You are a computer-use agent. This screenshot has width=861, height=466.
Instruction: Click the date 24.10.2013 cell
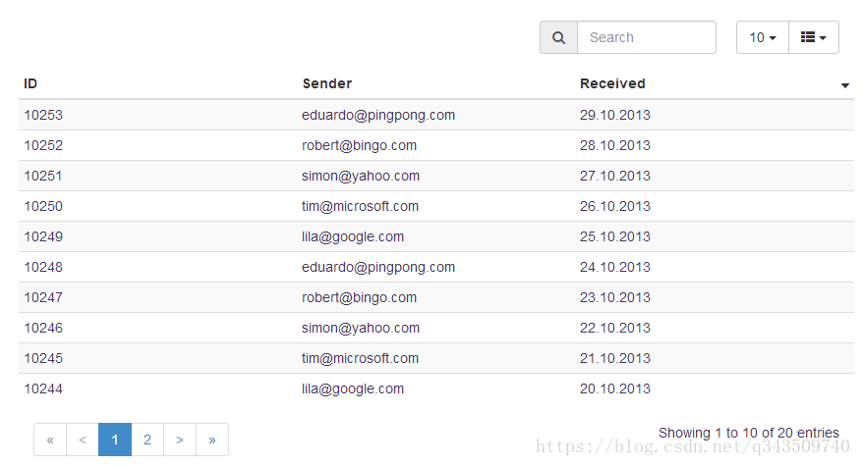click(615, 267)
